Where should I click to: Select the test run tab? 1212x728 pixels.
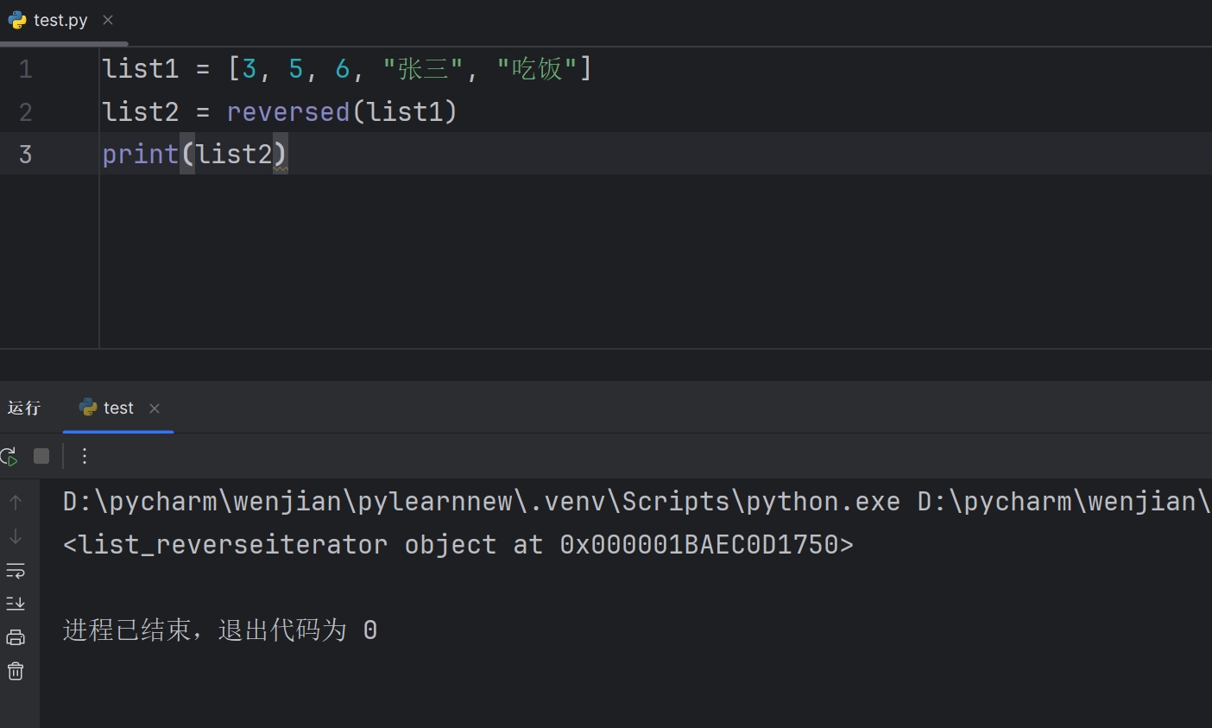point(118,408)
